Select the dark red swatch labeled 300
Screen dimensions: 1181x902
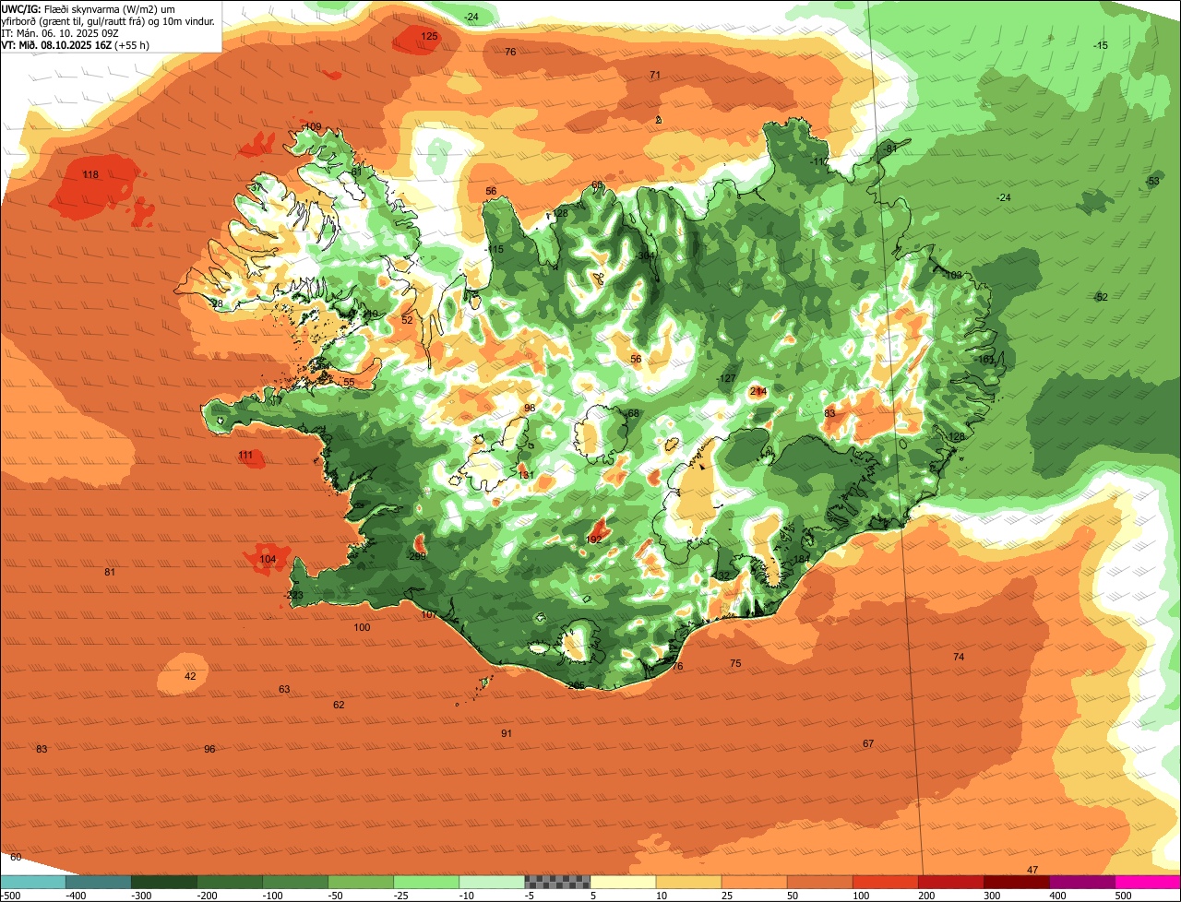(1016, 882)
